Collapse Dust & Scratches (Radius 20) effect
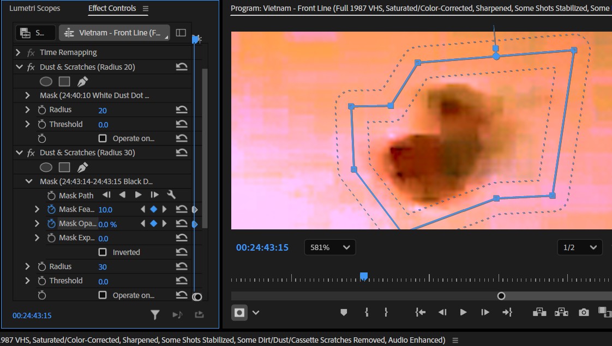 point(19,66)
